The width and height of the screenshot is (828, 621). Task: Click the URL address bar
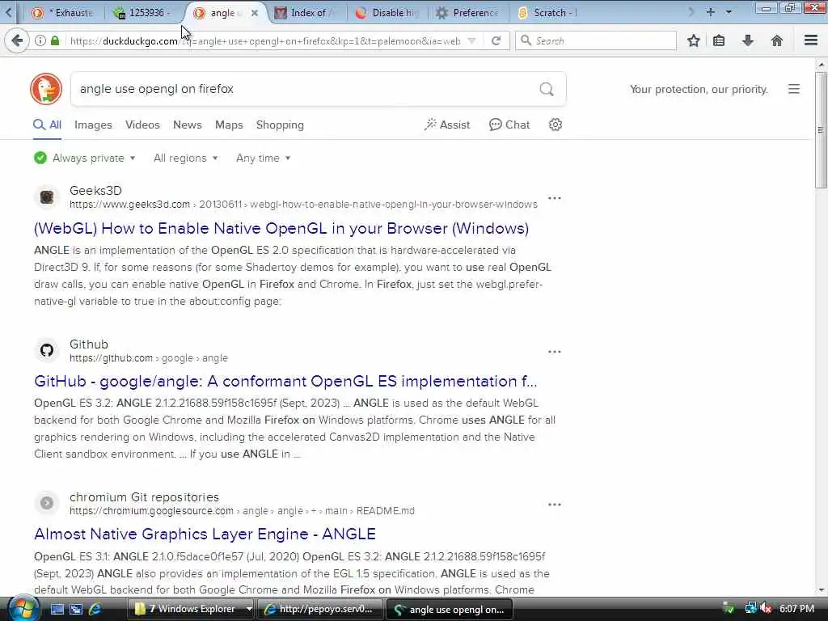point(264,40)
